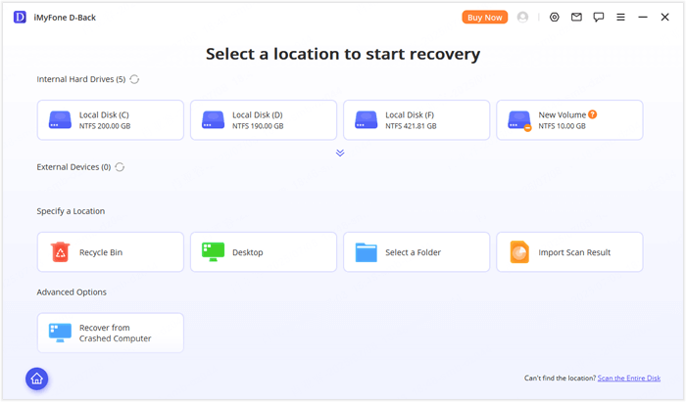This screenshot has width=686, height=402.
Task: Choose Recycle Bin as recovery location
Action: (110, 252)
